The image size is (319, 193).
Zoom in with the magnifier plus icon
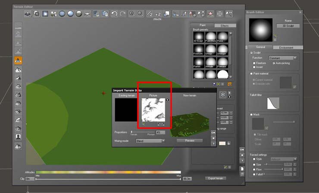pos(132,14)
